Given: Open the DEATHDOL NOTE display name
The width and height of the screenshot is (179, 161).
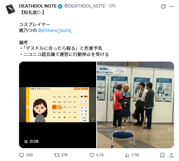Looking at the screenshot, I should (x=38, y=6).
